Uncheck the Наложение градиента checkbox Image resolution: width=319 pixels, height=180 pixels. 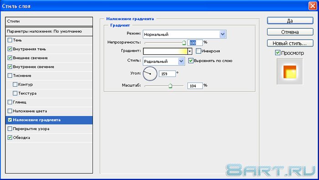(10, 120)
